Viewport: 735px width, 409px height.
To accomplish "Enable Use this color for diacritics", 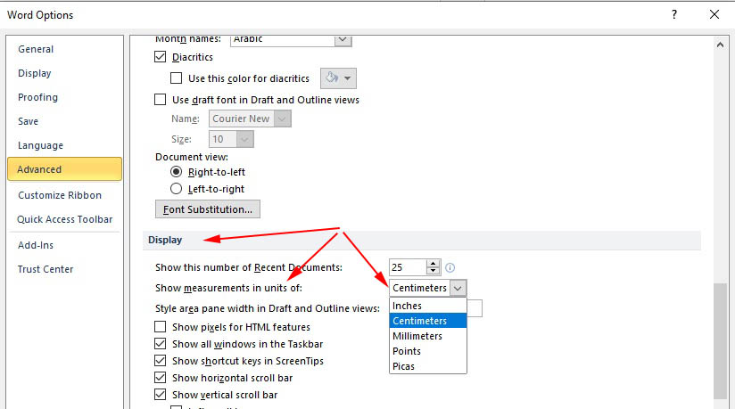I will tap(177, 78).
